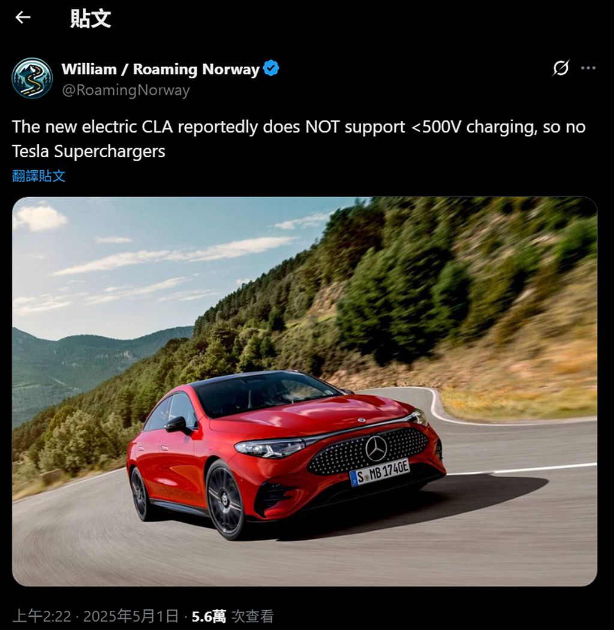This screenshot has width=614, height=630.
Task: Click the 貼文 header title
Action: pyautogui.click(x=91, y=18)
